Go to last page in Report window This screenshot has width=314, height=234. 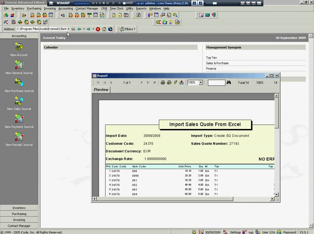pos(148,83)
